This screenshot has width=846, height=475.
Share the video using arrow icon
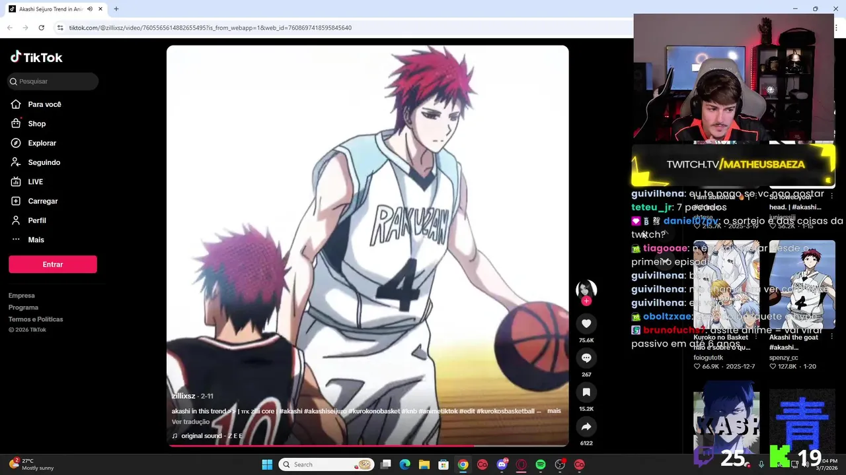click(586, 426)
